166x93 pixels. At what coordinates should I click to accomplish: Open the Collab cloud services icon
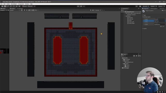pyautogui.click(x=140, y=6)
